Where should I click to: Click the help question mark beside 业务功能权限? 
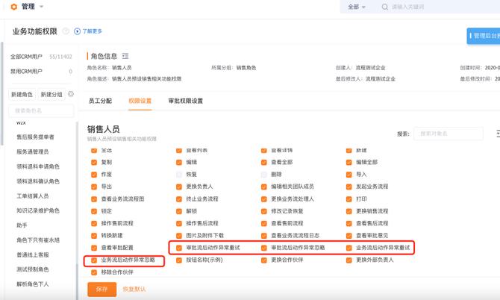click(66, 31)
